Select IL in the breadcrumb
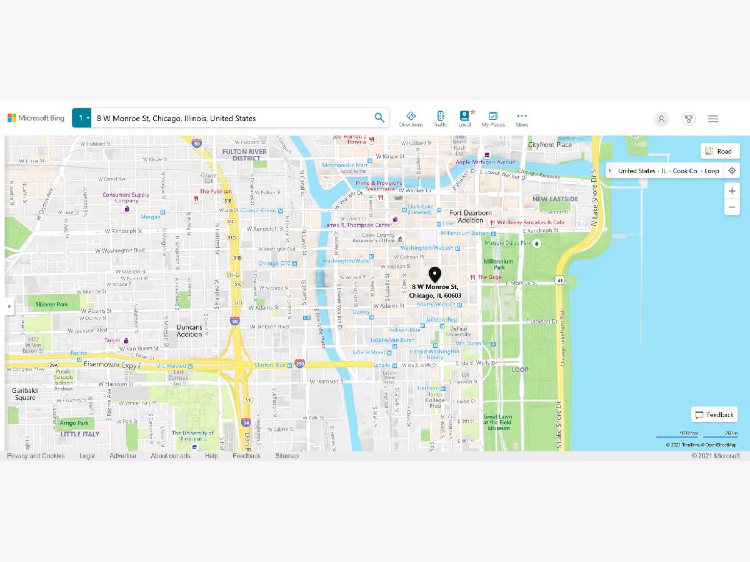Viewport: 750px width, 562px height. coord(664,170)
